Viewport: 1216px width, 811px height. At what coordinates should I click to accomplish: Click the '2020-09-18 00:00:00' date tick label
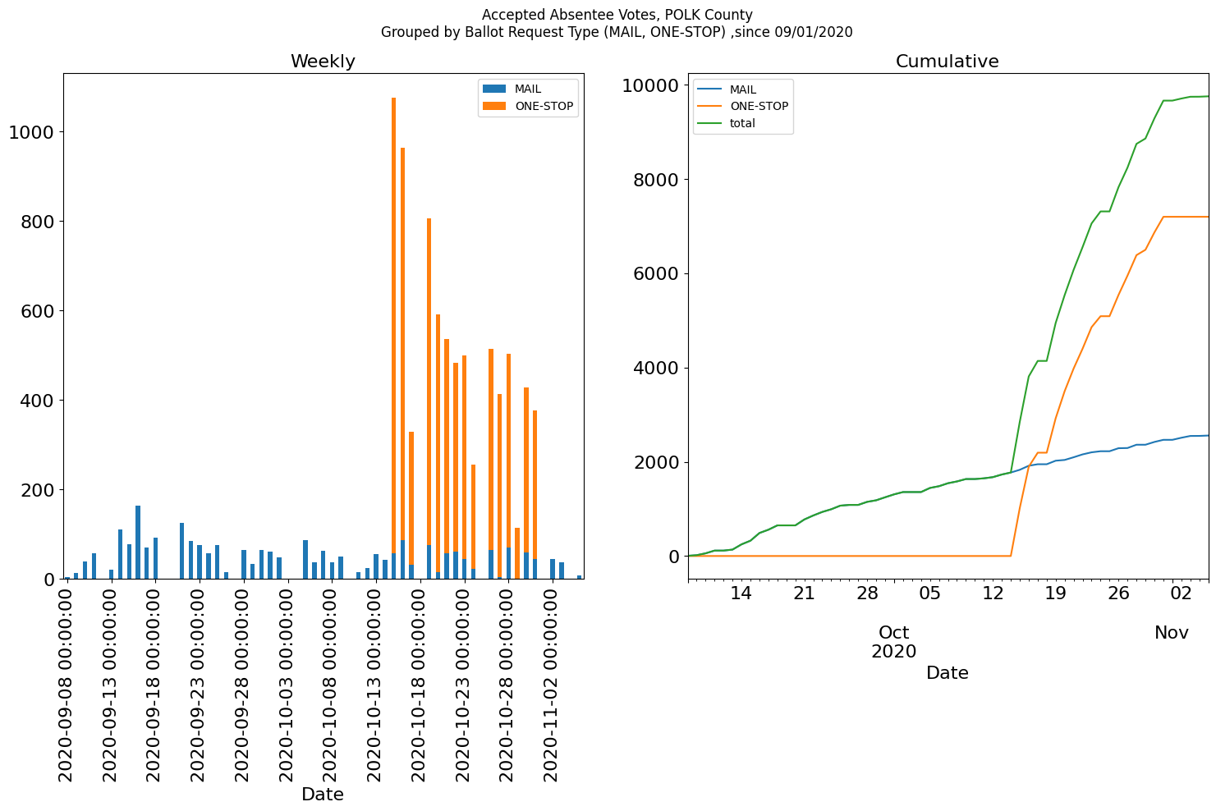(155, 685)
